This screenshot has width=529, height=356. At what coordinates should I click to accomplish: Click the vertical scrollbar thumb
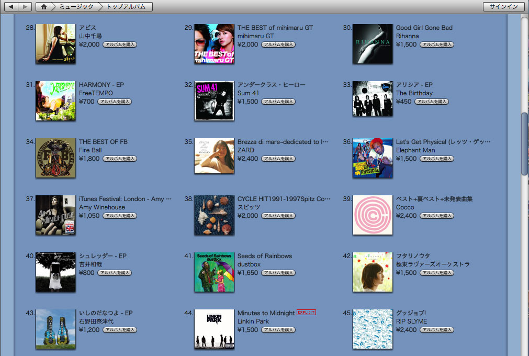(524, 144)
